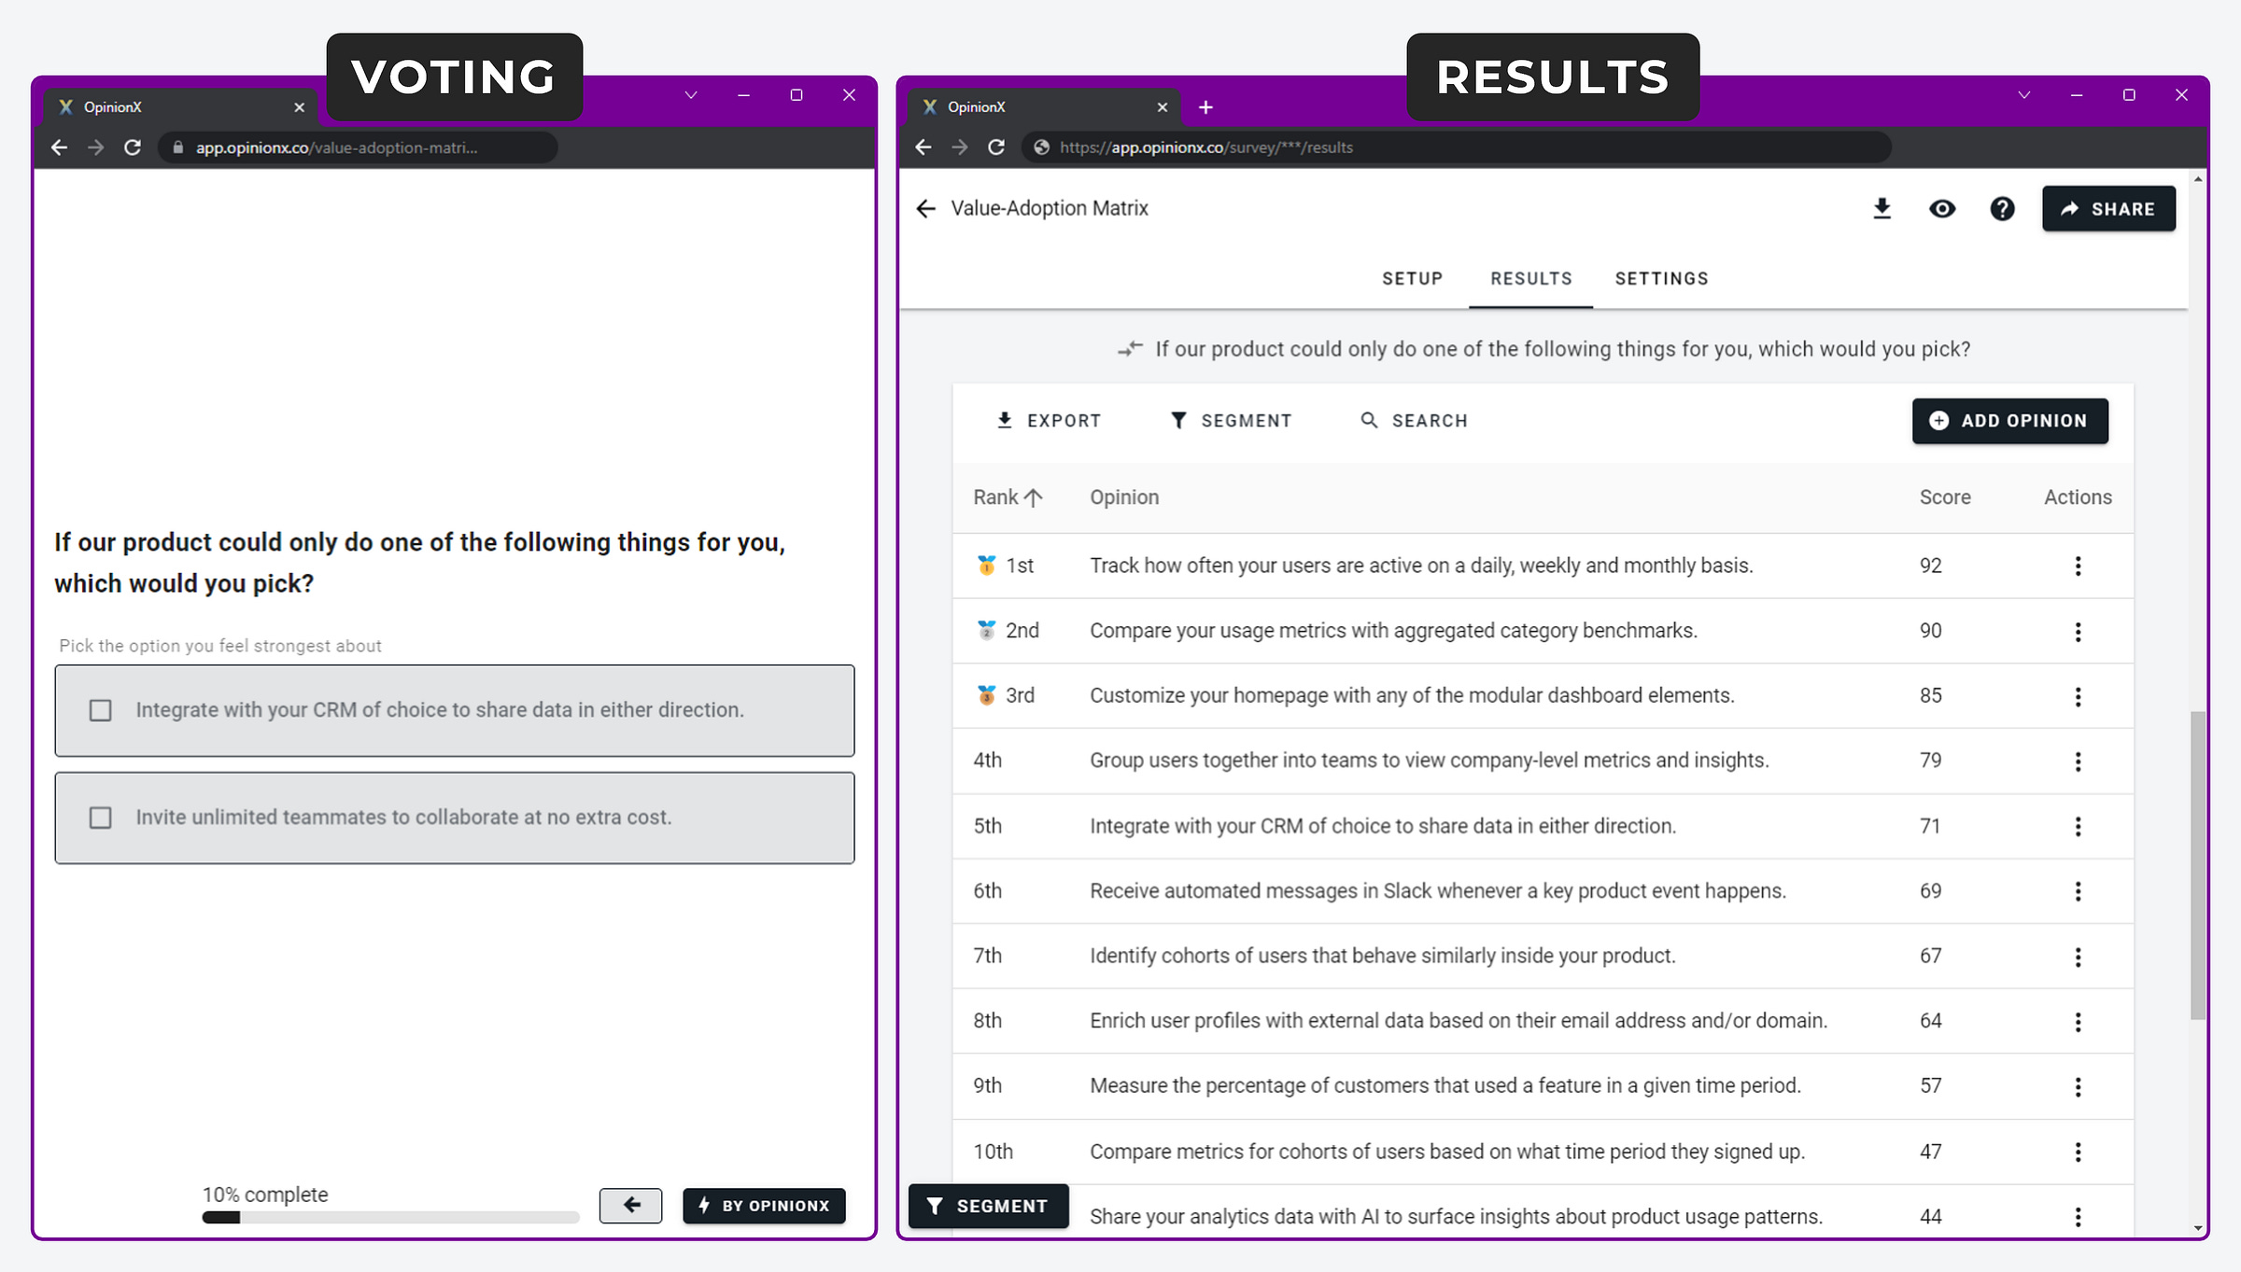
Task: Sort by the Rank column header
Action: (x=1008, y=497)
